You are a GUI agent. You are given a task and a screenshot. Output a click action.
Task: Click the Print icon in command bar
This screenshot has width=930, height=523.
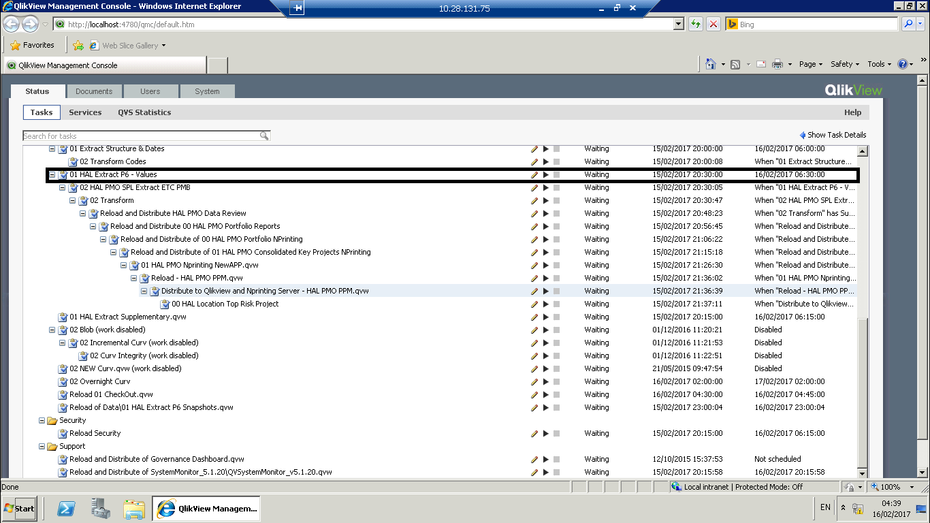[777, 64]
